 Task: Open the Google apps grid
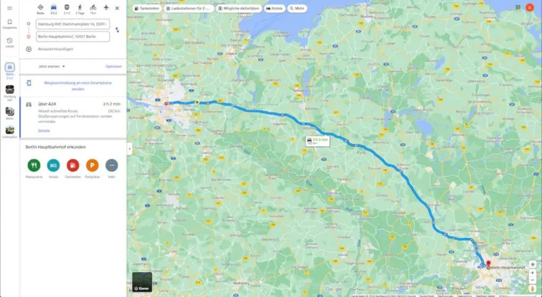point(518,7)
